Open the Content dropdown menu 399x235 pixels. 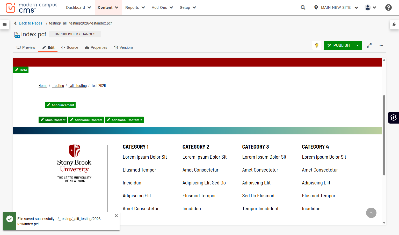pos(108,7)
